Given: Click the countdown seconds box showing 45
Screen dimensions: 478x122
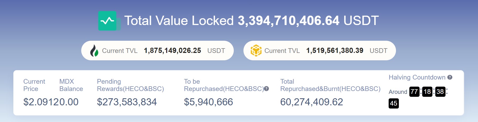Looking at the screenshot, I should coord(394,103).
